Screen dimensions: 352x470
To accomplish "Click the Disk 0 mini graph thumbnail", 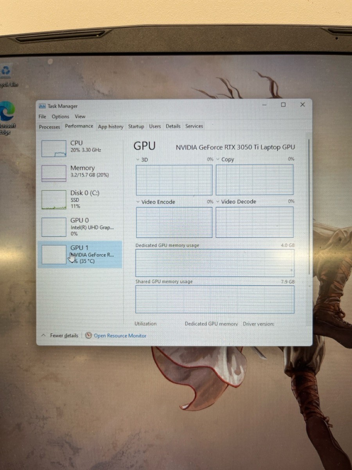I will (x=54, y=200).
